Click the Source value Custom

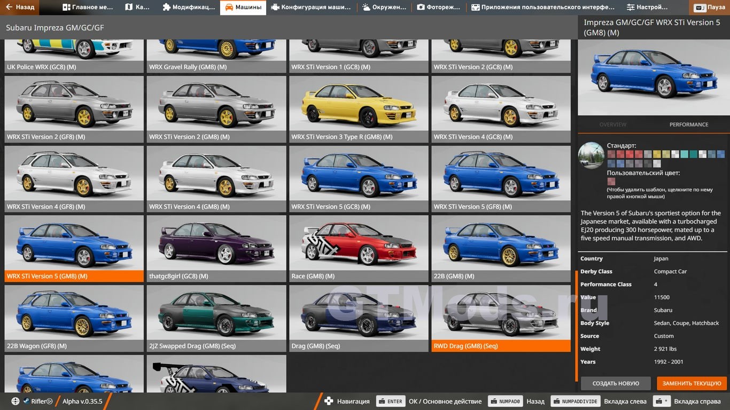[x=664, y=336]
